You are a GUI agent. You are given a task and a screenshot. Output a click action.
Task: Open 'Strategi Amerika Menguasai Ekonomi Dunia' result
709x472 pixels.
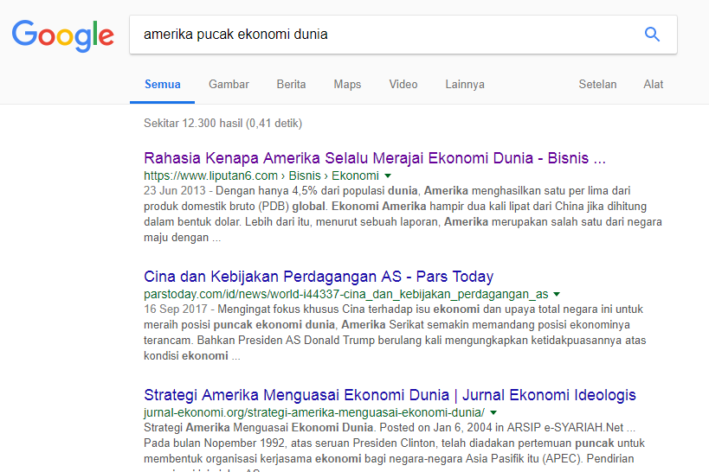(x=390, y=395)
